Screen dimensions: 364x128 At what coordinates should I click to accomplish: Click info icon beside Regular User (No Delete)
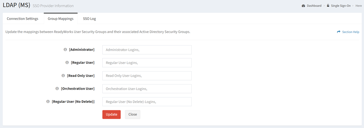tap(48, 101)
